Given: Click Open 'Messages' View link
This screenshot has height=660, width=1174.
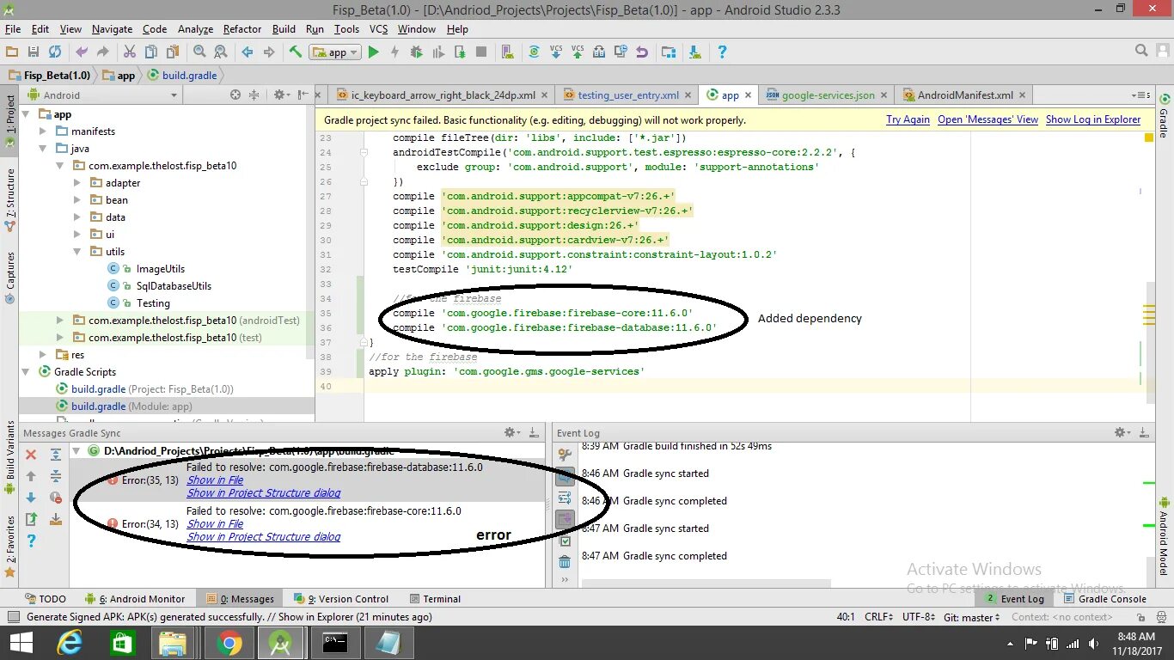Looking at the screenshot, I should pyautogui.click(x=988, y=119).
